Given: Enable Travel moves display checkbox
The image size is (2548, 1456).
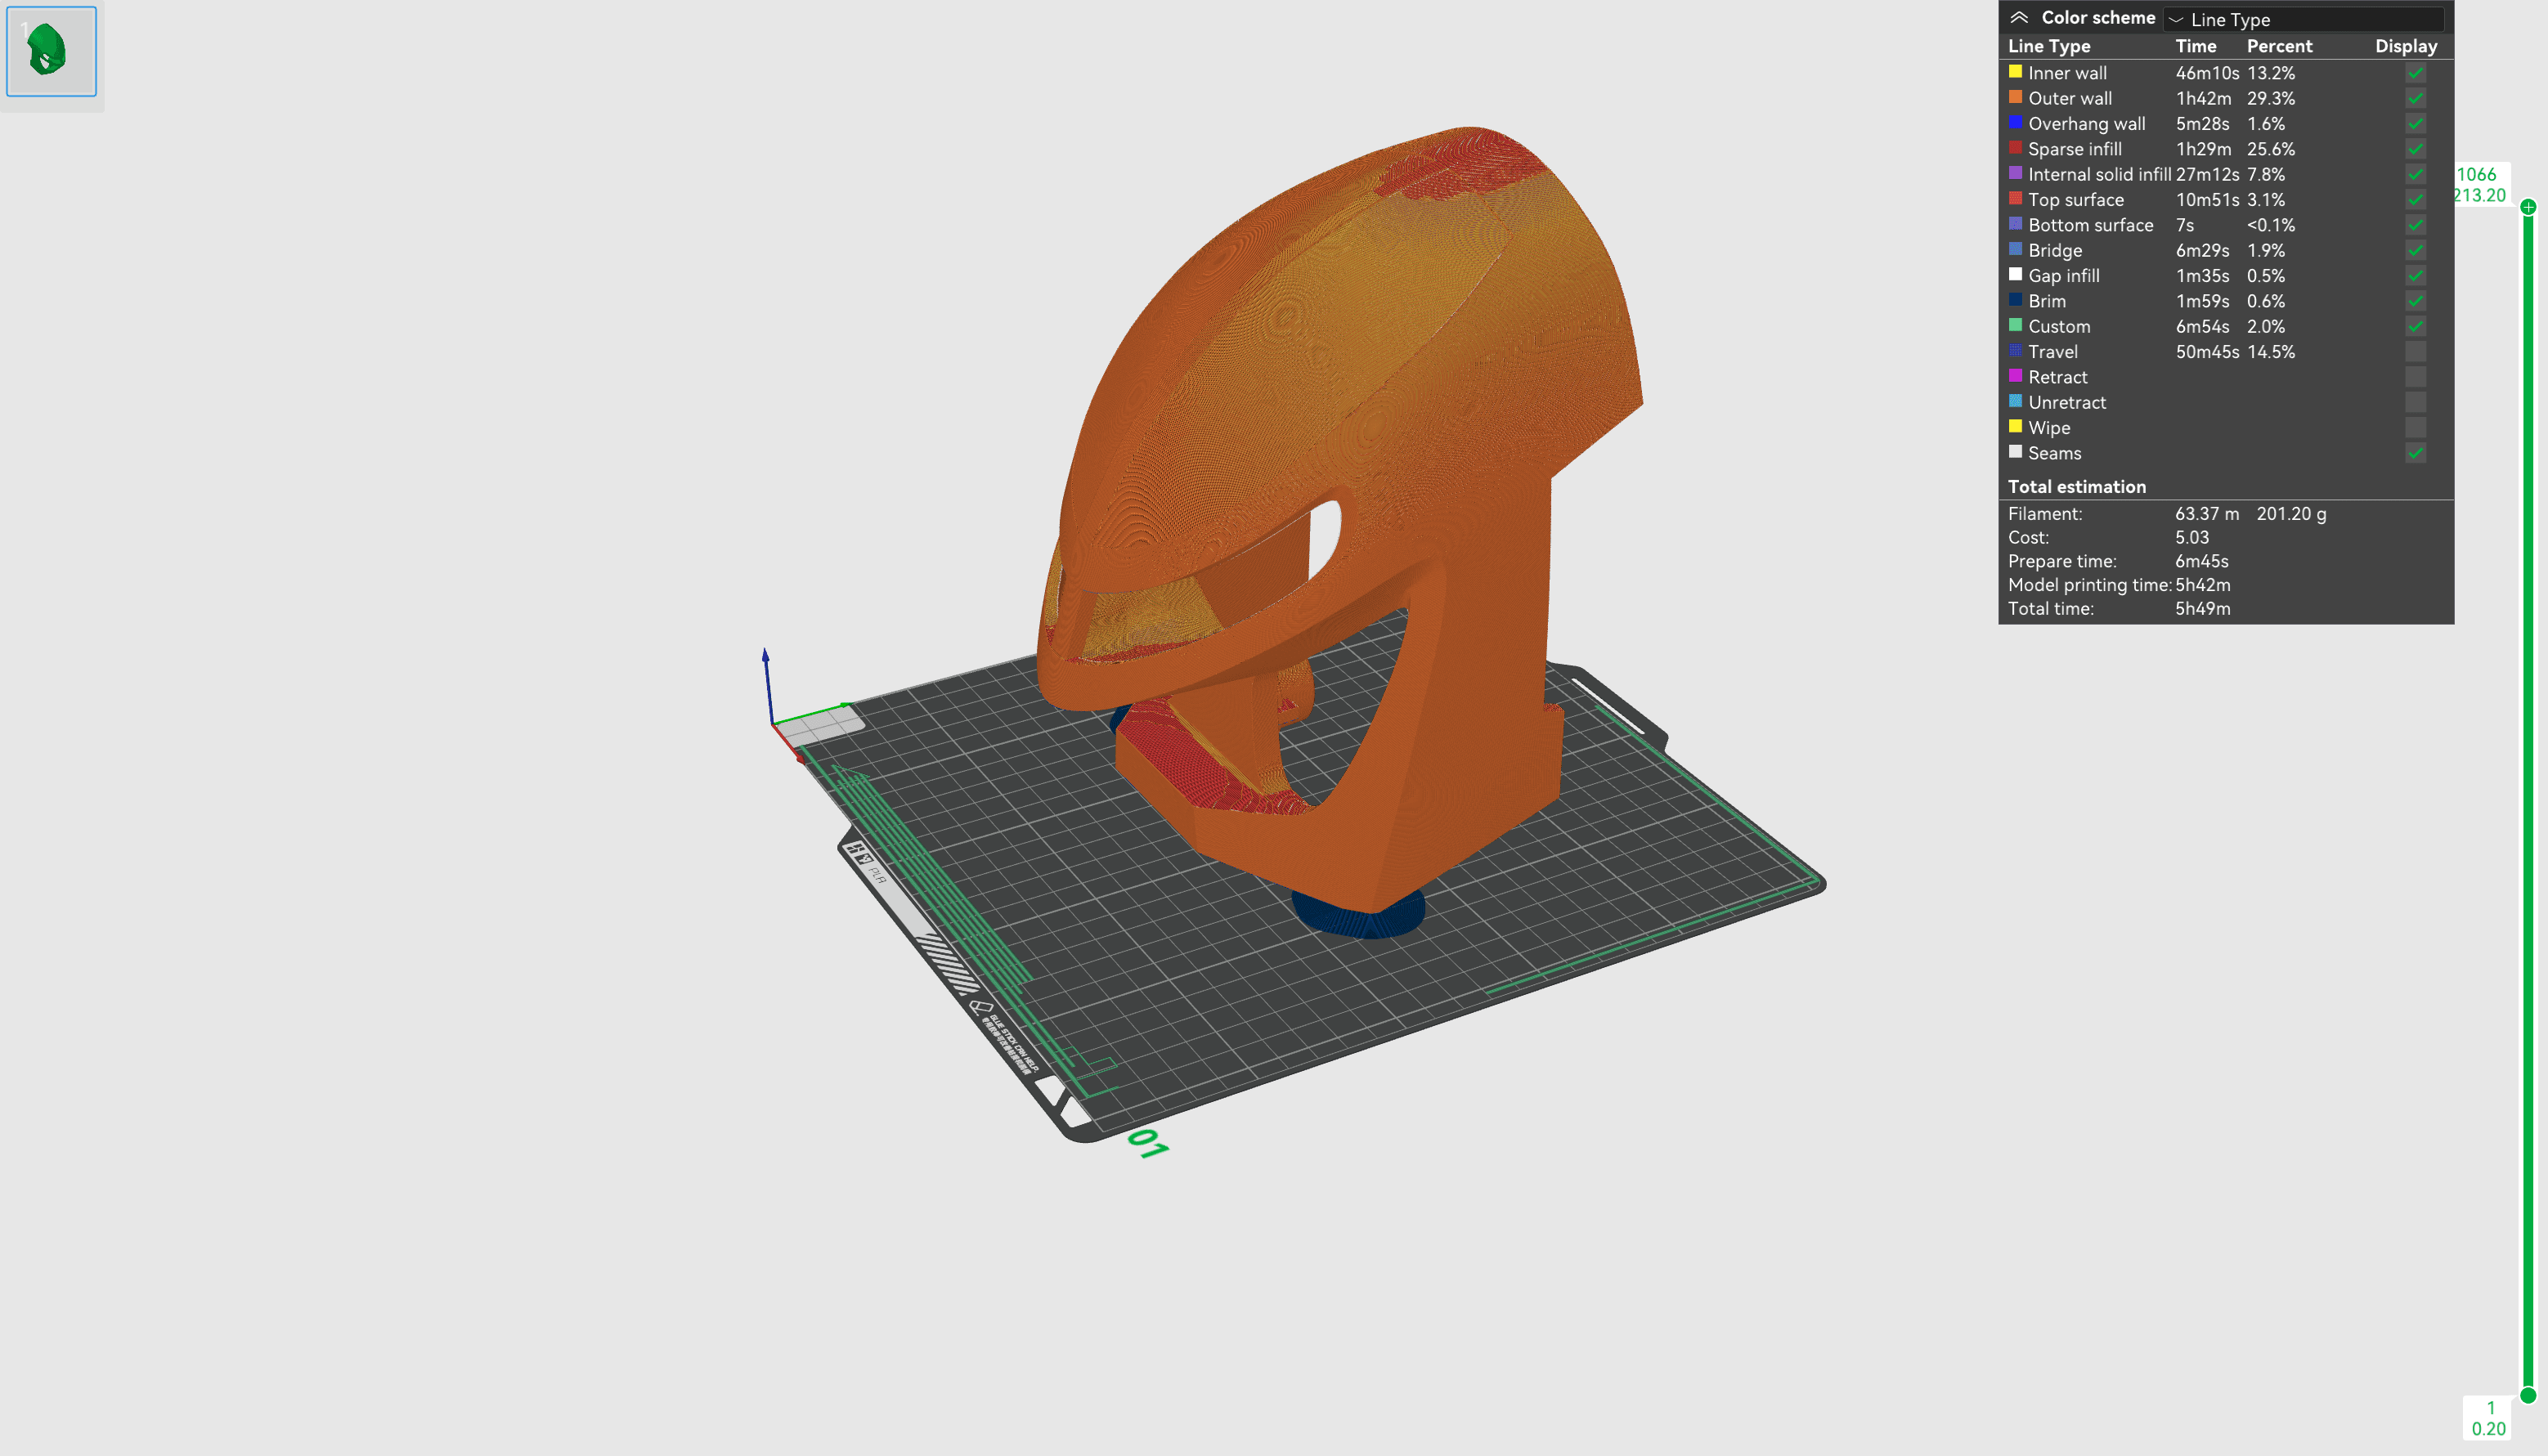Looking at the screenshot, I should coord(2415,352).
